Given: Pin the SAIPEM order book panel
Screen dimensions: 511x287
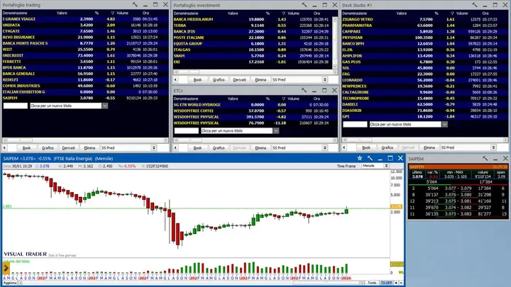Looking at the screenshot, I should tap(485, 159).
